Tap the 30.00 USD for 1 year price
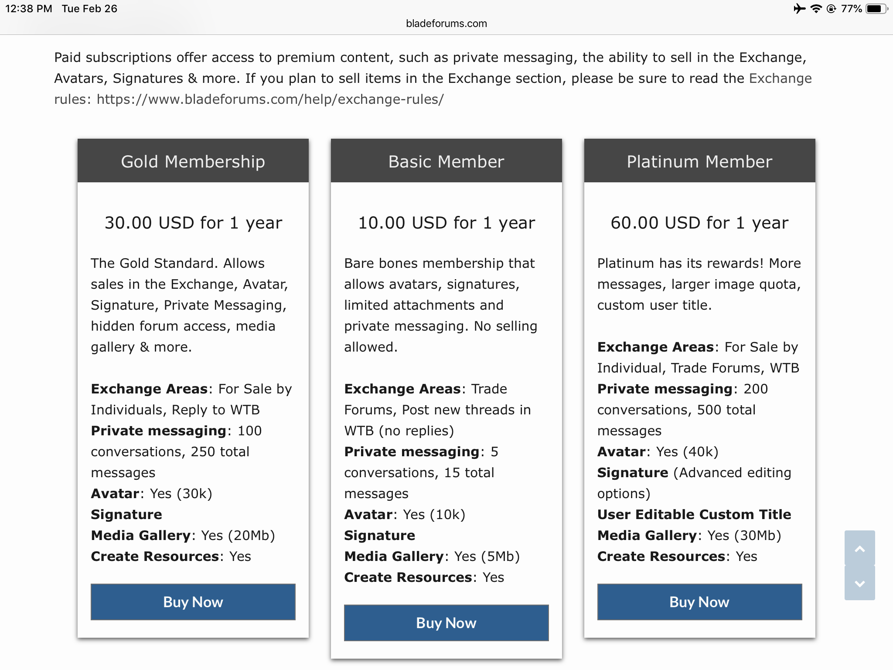This screenshot has width=893, height=670. tap(193, 223)
